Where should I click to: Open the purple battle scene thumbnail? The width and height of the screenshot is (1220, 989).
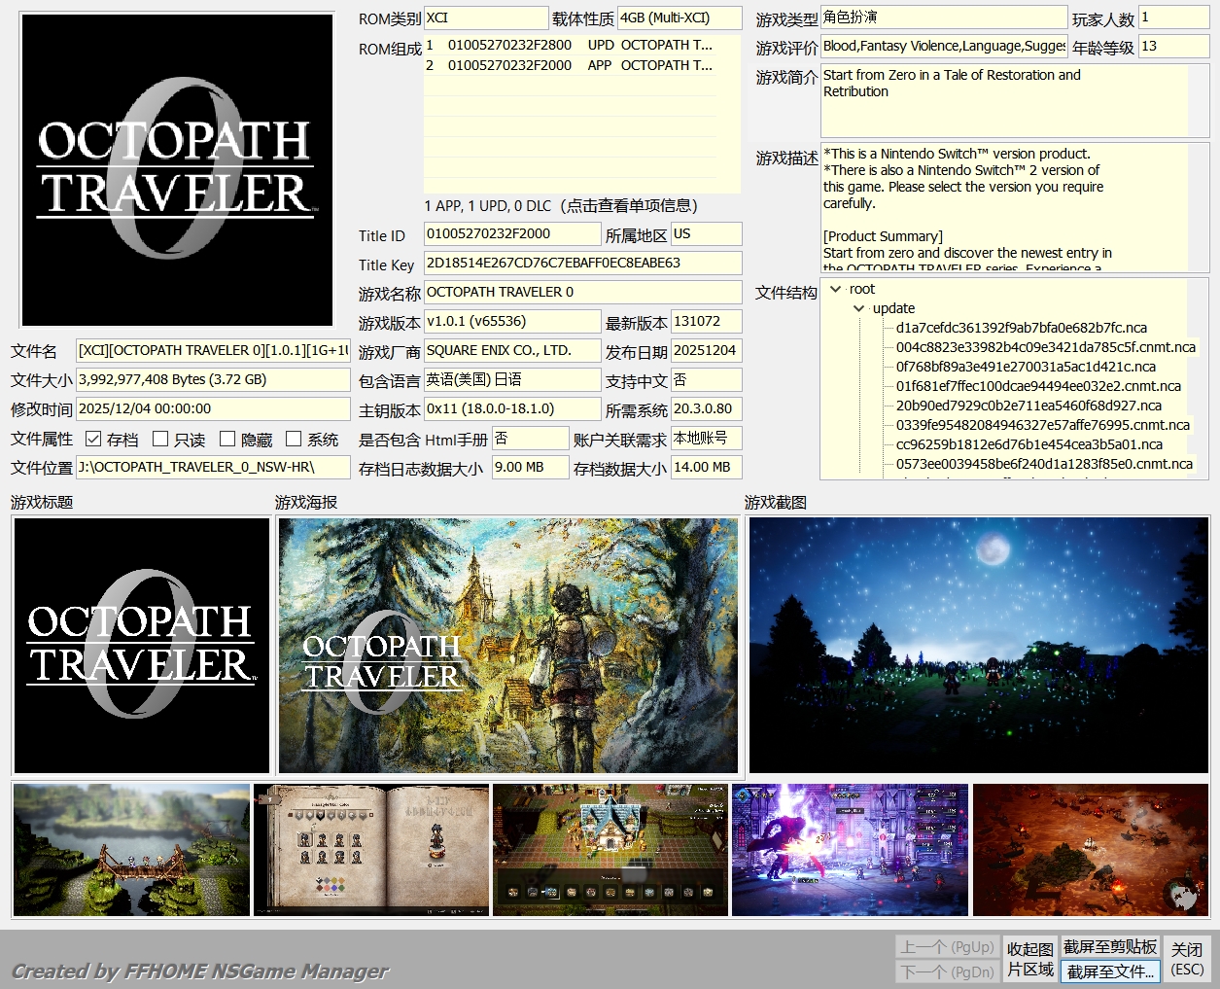(850, 850)
